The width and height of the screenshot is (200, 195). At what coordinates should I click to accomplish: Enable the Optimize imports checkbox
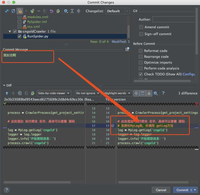click(x=141, y=63)
